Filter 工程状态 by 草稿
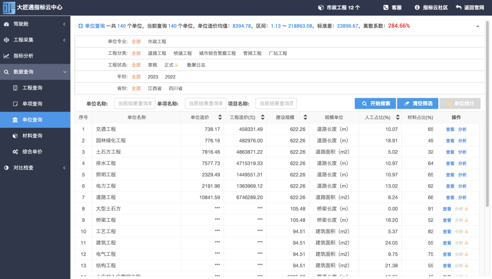This screenshot has height=279, width=492. tap(153, 65)
